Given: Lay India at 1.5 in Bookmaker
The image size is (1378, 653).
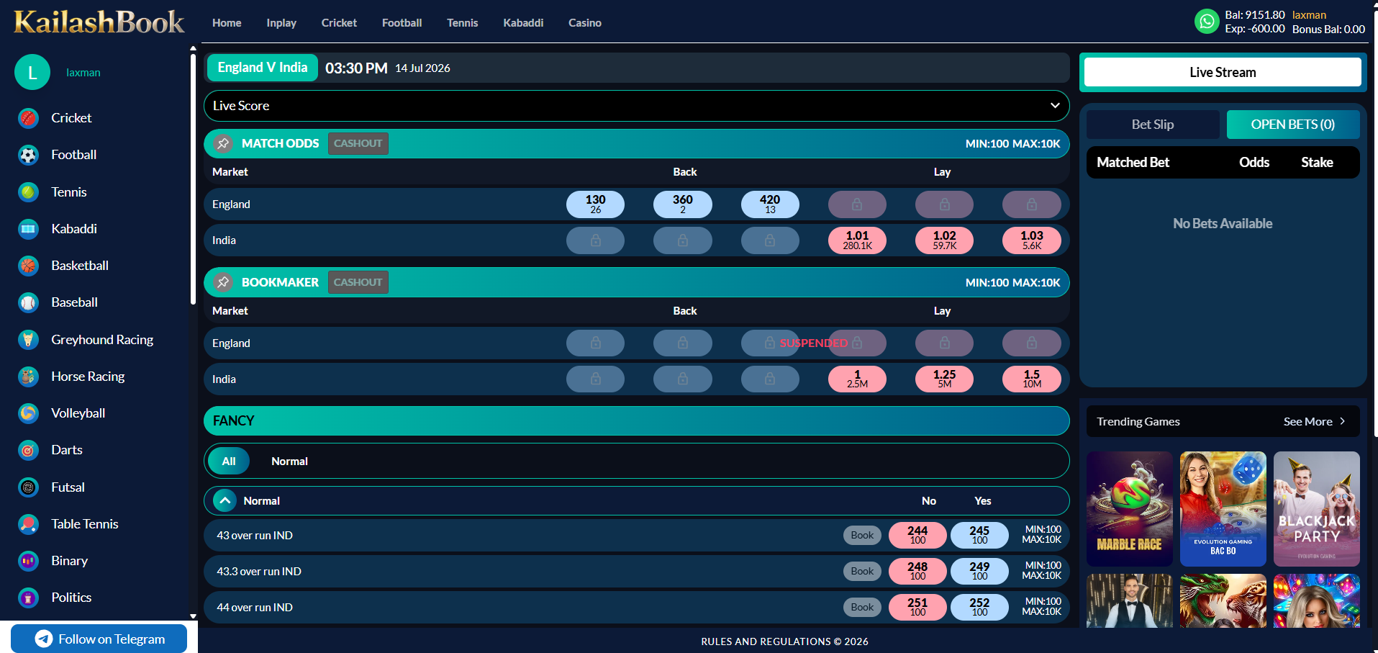Looking at the screenshot, I should pos(1032,379).
